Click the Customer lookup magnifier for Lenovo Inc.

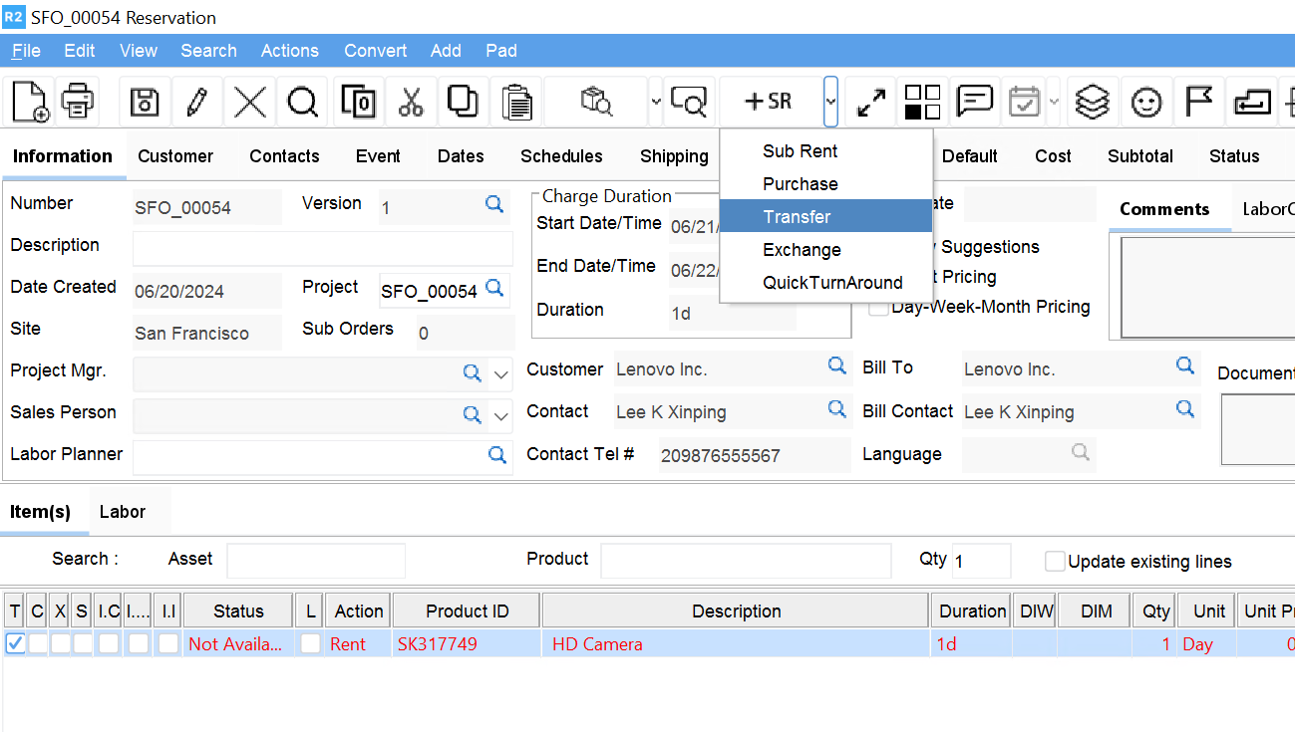836,366
